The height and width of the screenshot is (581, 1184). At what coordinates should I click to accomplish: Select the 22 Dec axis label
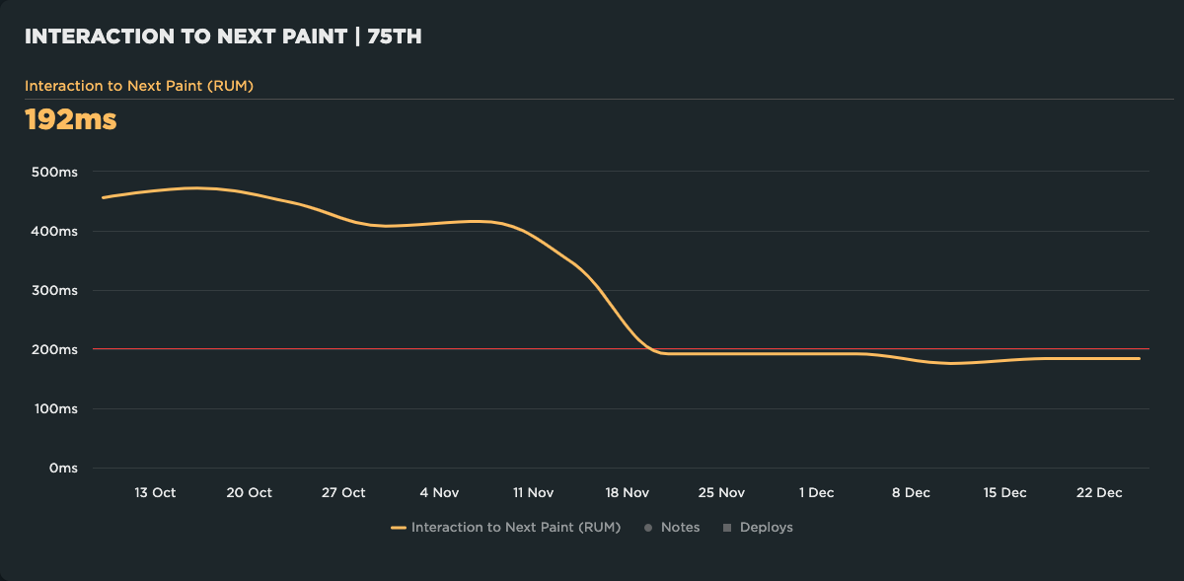click(1098, 492)
